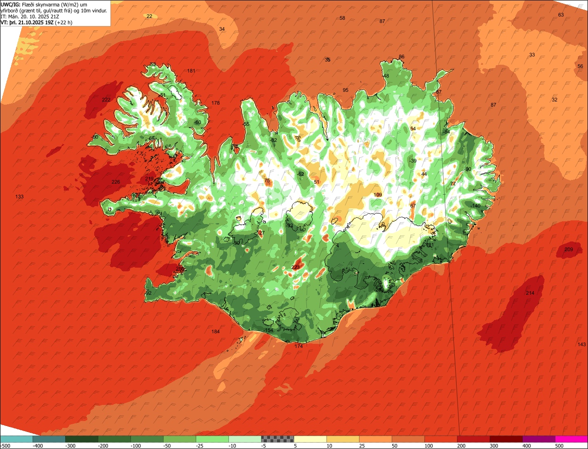Select the darkest green -300 to -200 swatch
The image size is (588, 449).
(81, 438)
